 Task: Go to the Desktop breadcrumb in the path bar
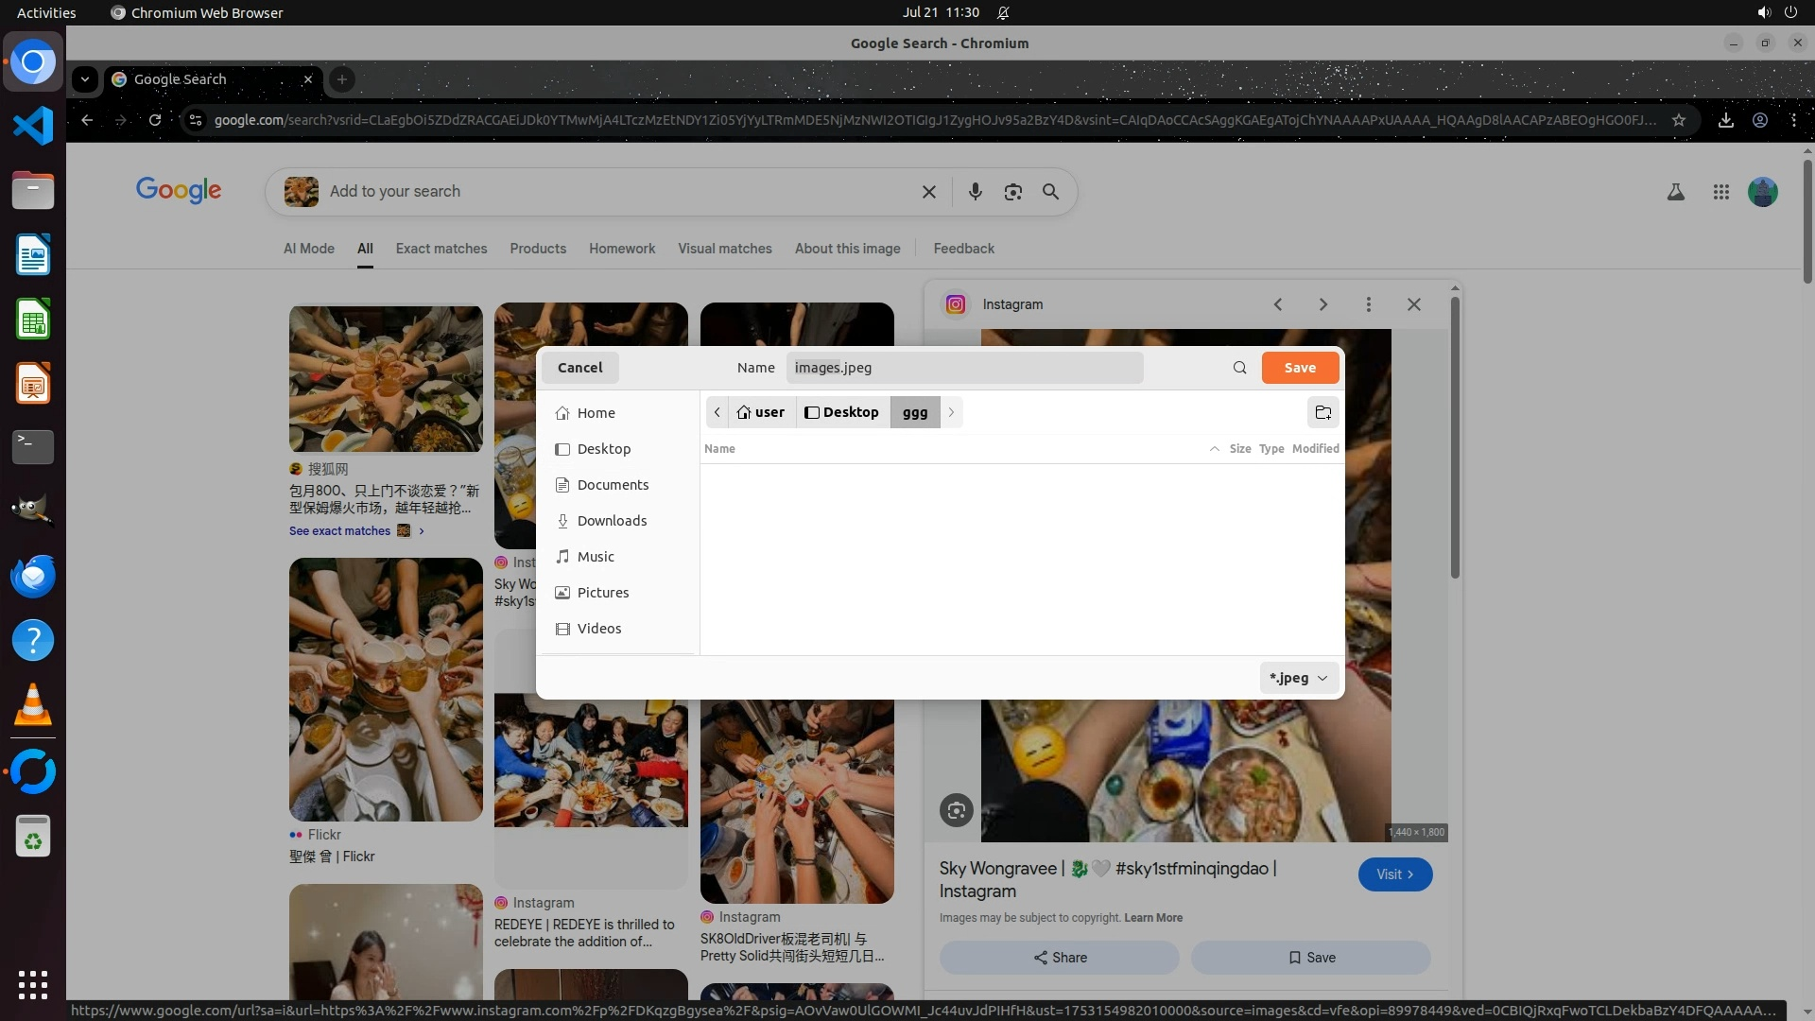(841, 412)
